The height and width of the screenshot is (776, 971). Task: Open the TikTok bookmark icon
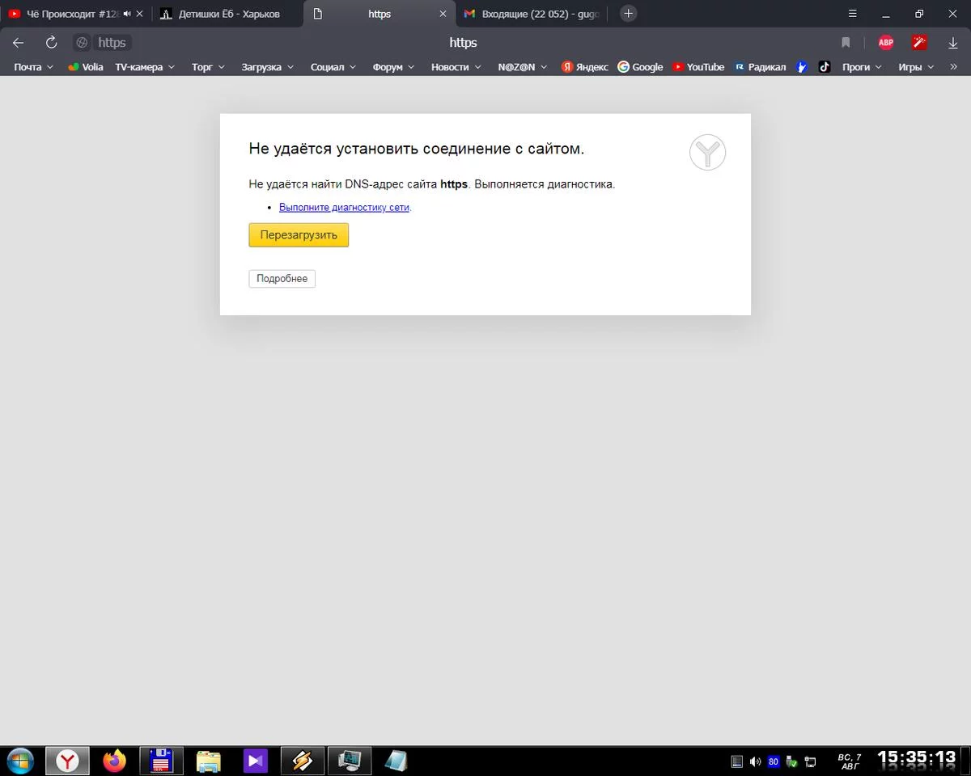pos(824,67)
